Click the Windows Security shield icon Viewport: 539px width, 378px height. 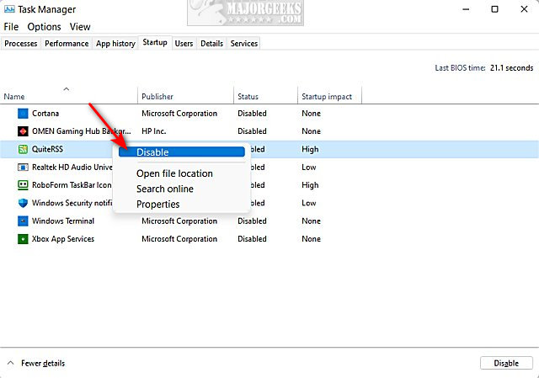(x=23, y=203)
